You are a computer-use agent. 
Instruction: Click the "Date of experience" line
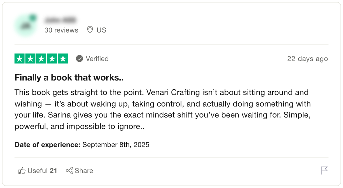(82, 145)
